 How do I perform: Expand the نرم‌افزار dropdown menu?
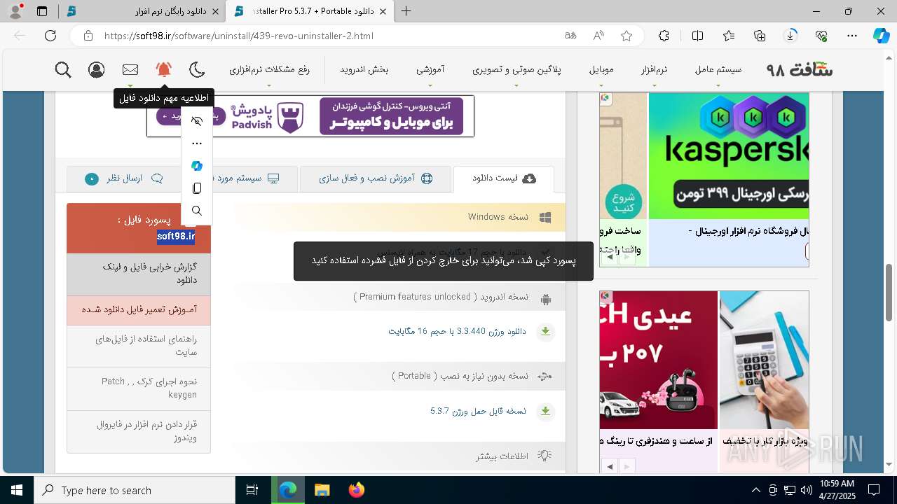pos(654,69)
